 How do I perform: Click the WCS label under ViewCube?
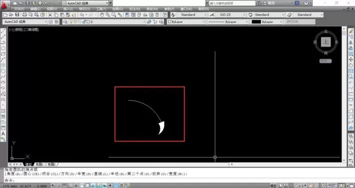click(x=326, y=61)
